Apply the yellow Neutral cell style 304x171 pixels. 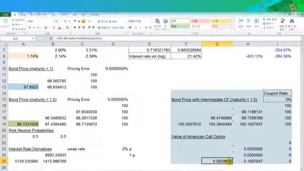(x=221, y=21)
